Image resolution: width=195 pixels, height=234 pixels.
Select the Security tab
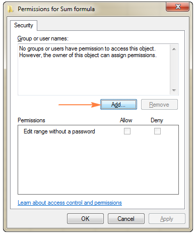click(x=24, y=25)
